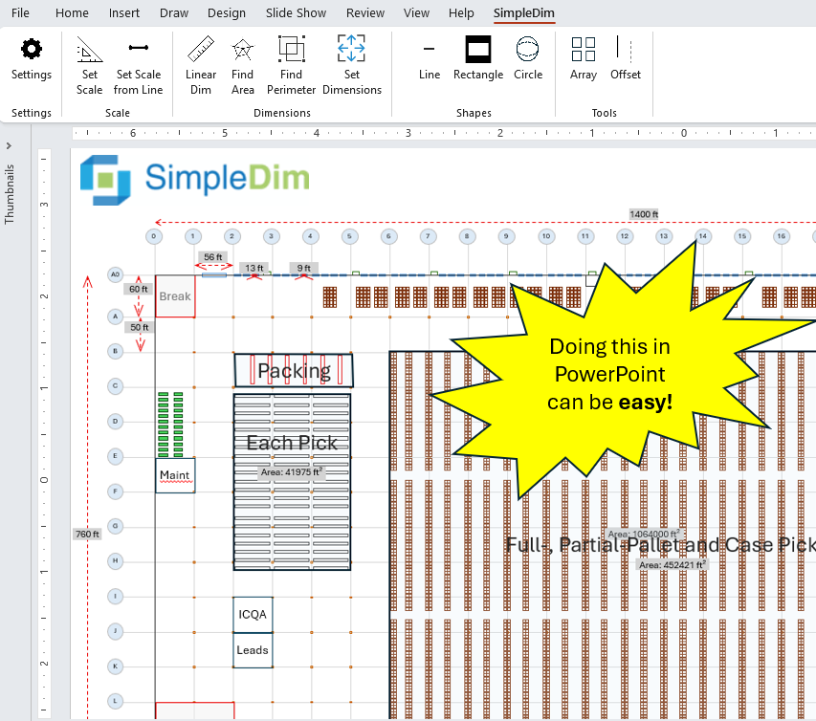Viewport: 816px width, 721px height.
Task: Switch to the Home tab
Action: point(72,13)
